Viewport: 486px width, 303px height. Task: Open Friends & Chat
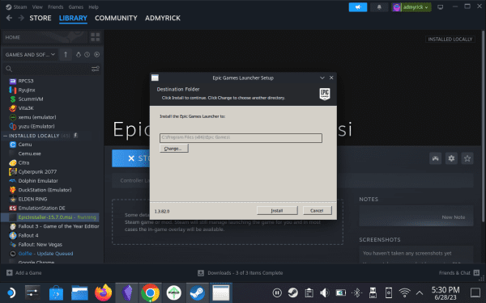(459, 273)
